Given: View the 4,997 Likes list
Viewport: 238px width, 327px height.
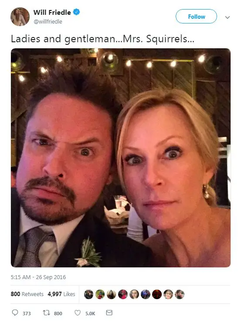Looking at the screenshot, I should [x=61, y=294].
